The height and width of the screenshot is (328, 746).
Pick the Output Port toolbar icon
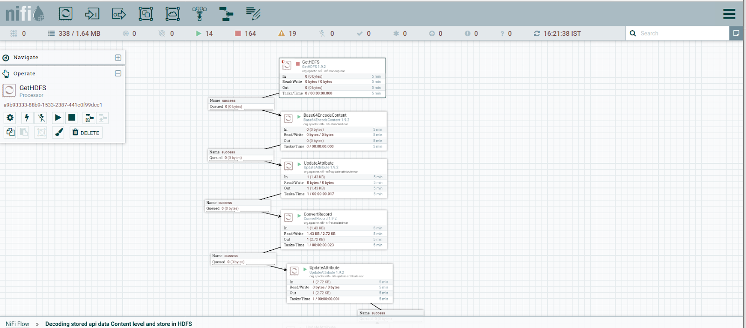click(119, 14)
